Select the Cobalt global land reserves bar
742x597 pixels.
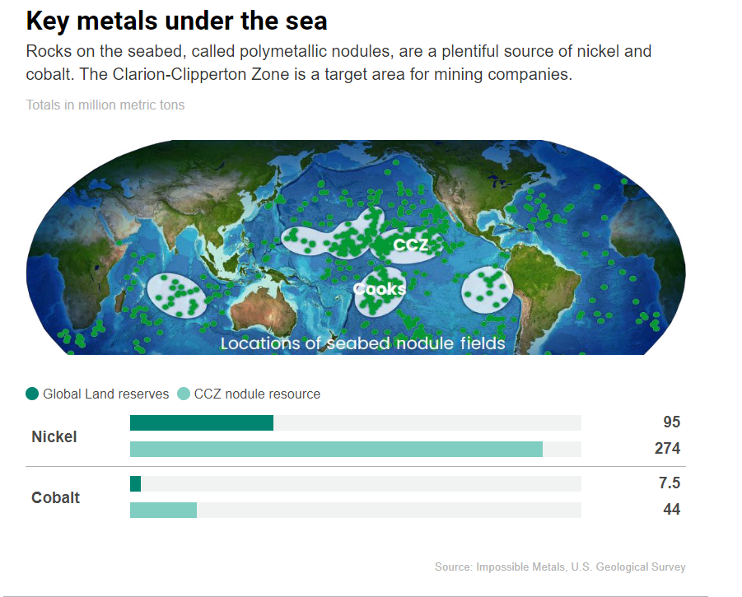135,484
